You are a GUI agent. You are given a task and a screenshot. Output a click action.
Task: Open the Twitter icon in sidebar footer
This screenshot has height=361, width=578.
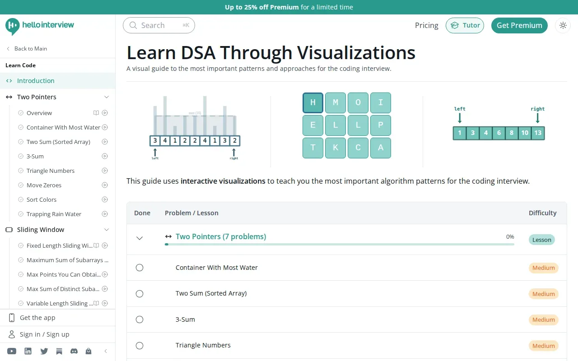point(44,351)
